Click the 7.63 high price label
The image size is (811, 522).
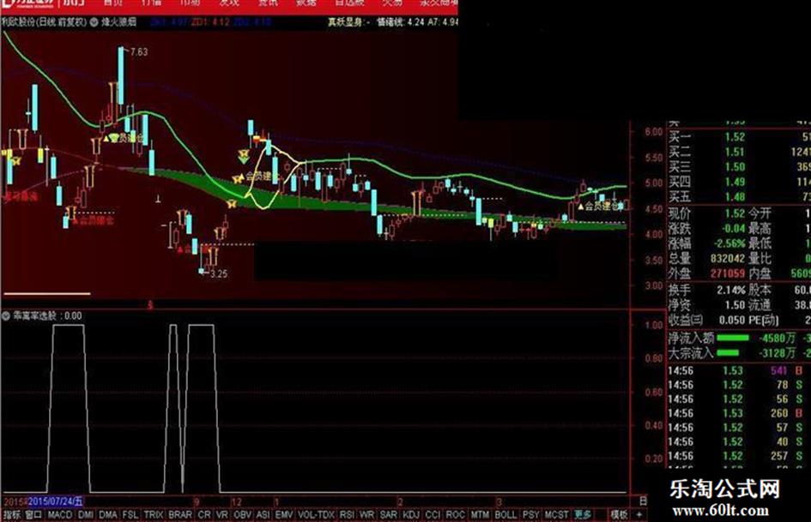coord(139,51)
